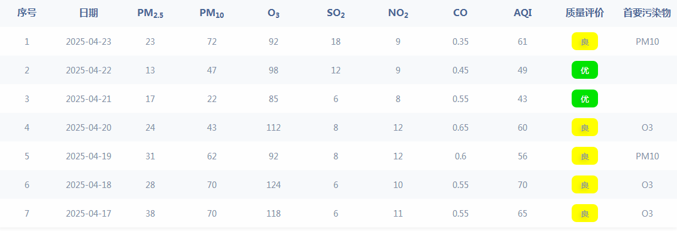Click green 优 badge for 2025-04-21
This screenshot has height=231, width=677.
pos(585,98)
